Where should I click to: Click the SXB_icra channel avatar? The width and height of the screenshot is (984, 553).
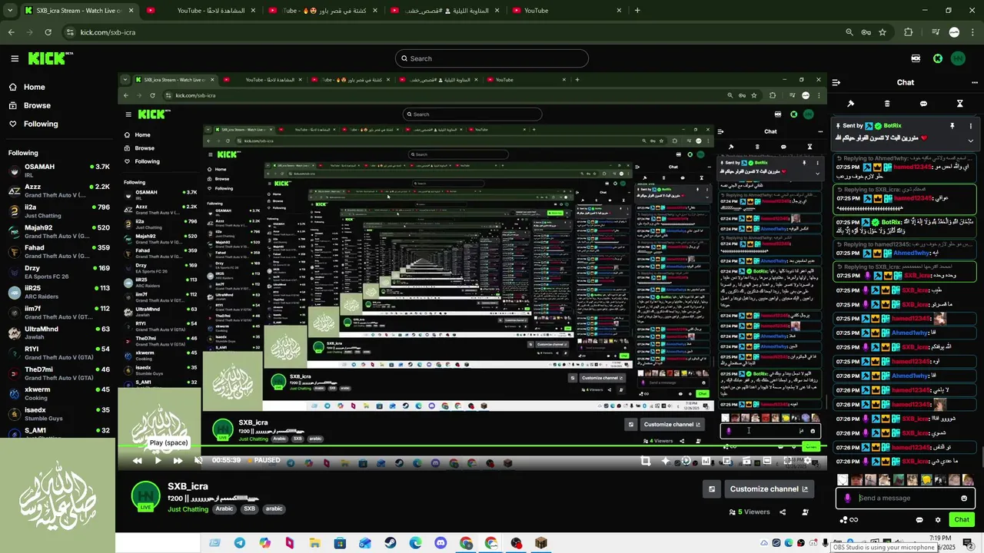[145, 496]
